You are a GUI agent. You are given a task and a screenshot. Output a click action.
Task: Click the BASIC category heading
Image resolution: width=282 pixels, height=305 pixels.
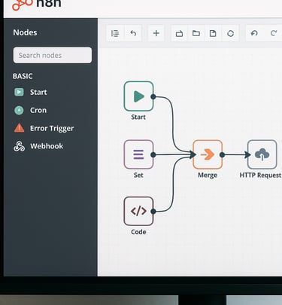[23, 76]
